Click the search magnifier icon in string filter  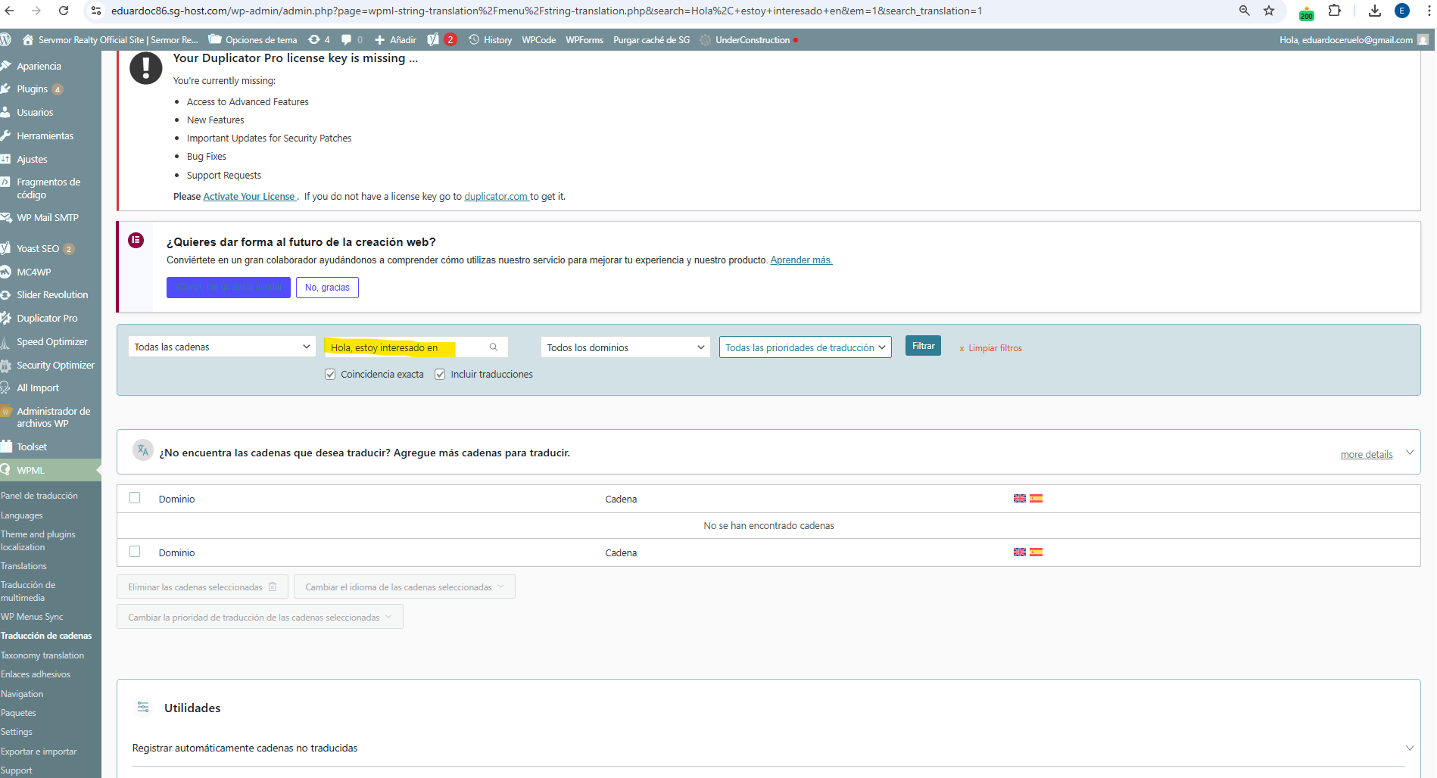[x=494, y=347]
